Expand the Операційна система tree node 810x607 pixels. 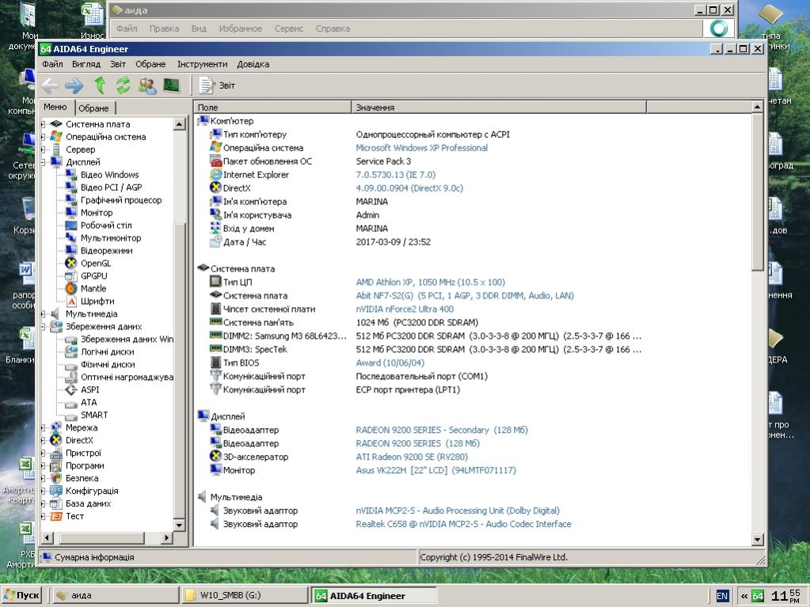click(x=43, y=137)
